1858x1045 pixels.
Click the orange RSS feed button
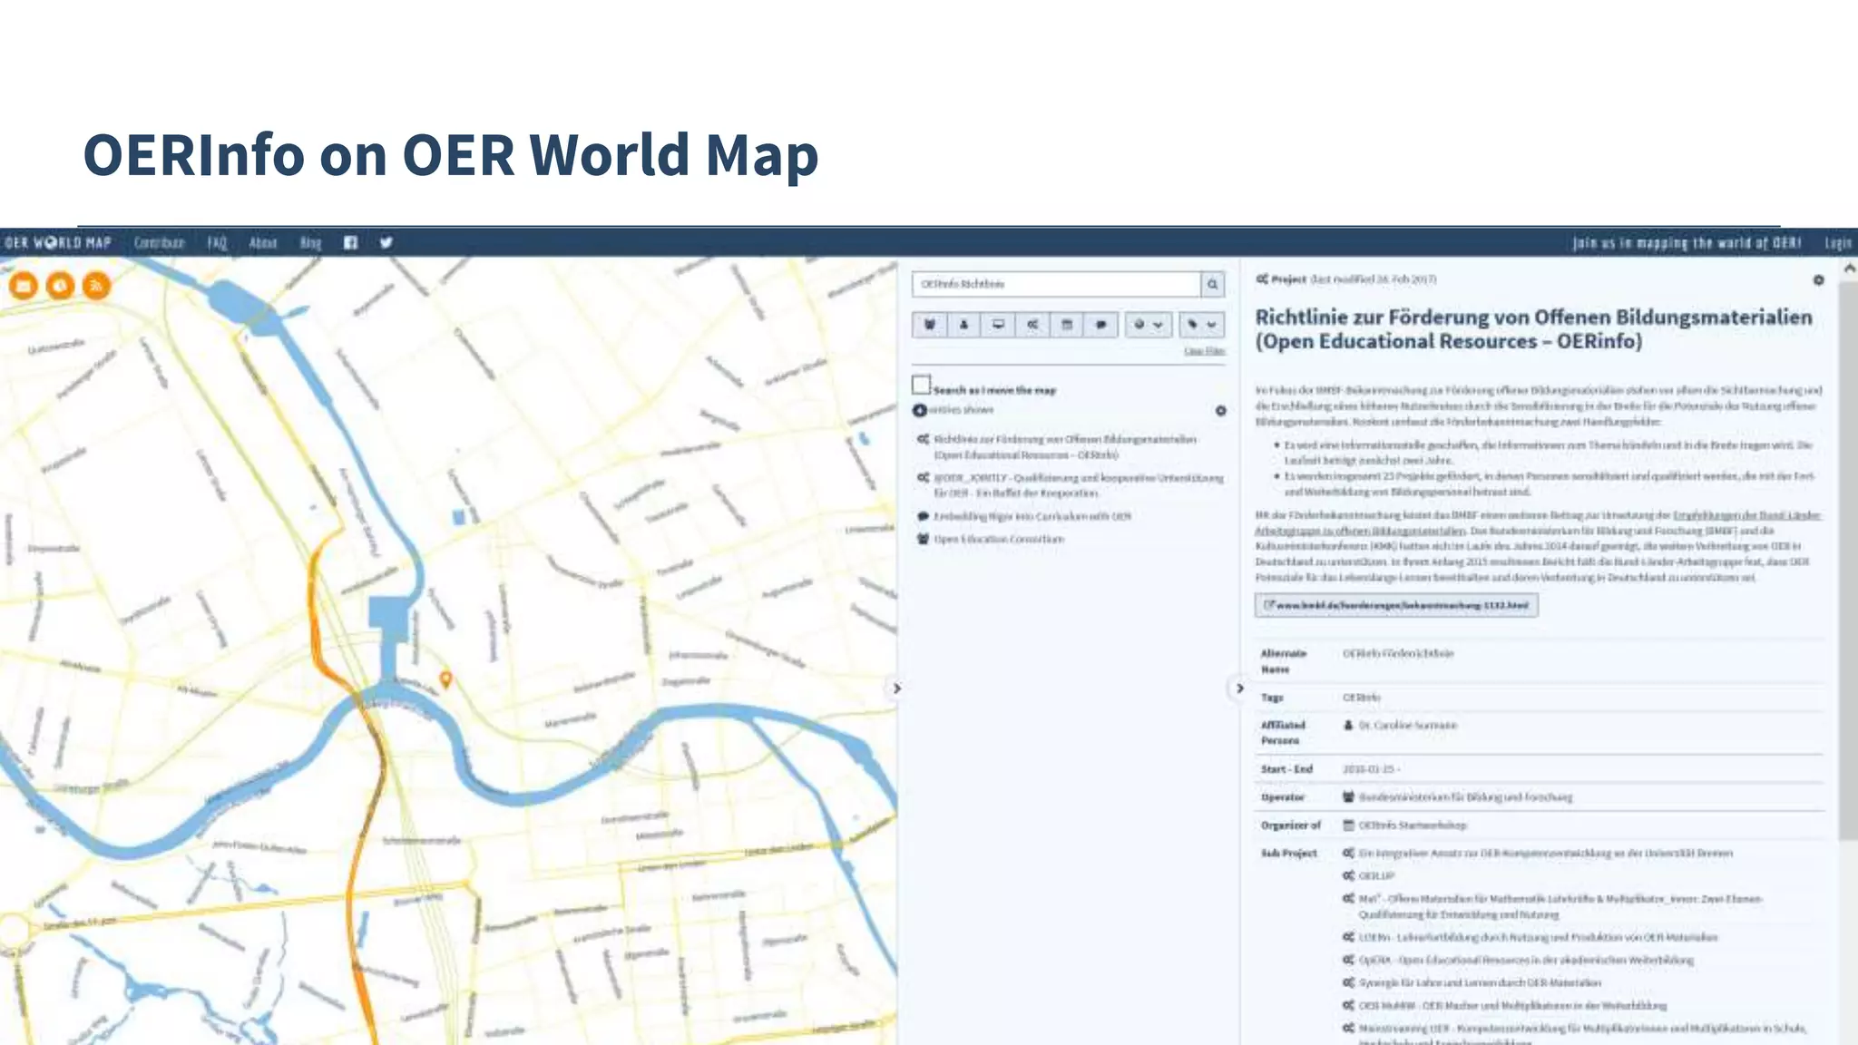[x=96, y=286]
